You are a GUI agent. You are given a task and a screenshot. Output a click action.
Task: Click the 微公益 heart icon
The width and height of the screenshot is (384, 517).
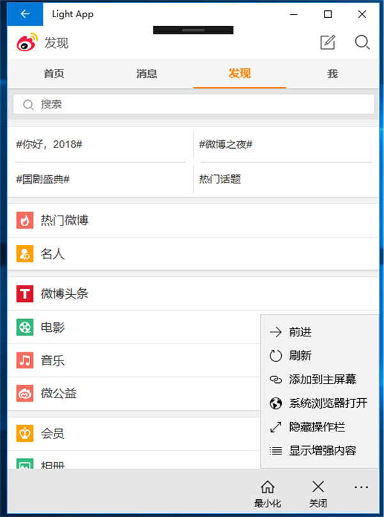(x=25, y=393)
